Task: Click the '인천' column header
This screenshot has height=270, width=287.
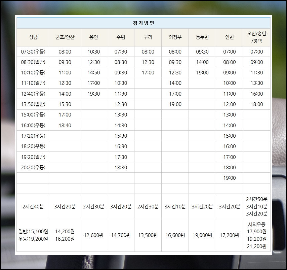Action: coord(229,37)
